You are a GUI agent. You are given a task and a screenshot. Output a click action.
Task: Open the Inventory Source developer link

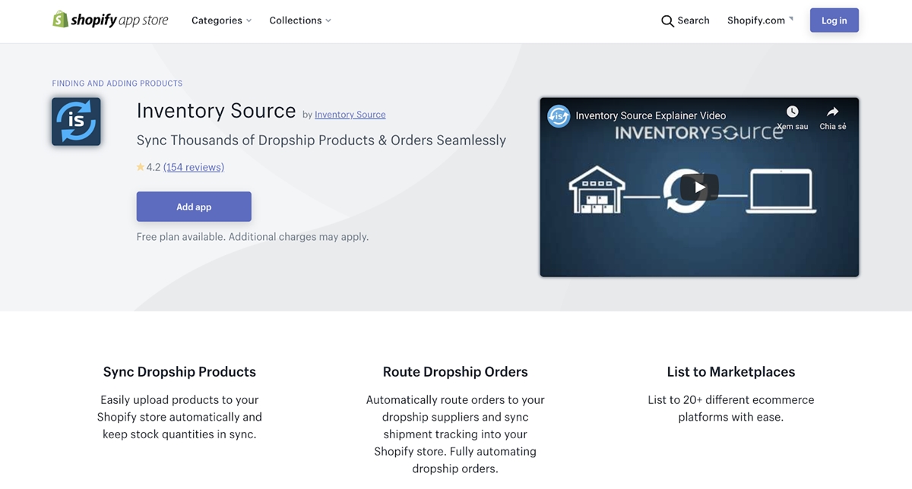click(350, 115)
